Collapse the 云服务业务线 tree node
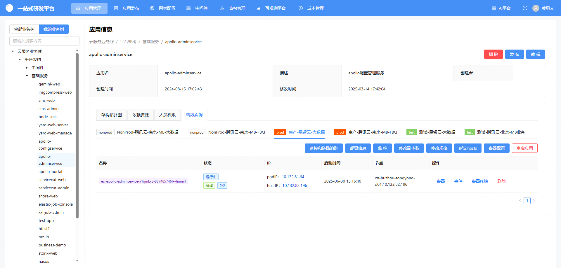Viewport: 561px width, 268px height. click(13, 51)
